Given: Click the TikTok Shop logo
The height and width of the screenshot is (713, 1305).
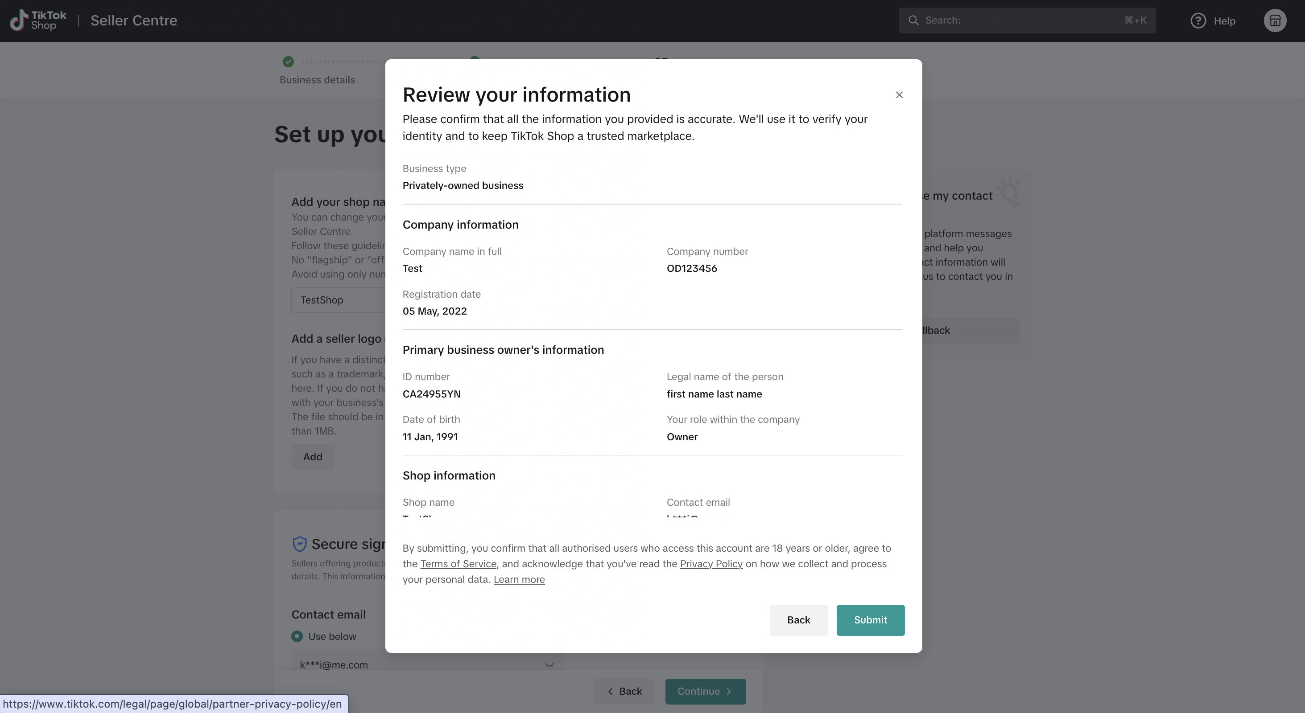Looking at the screenshot, I should tap(38, 20).
